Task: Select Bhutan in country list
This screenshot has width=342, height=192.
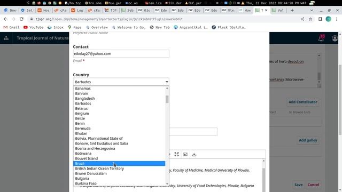Action: pos(119,133)
